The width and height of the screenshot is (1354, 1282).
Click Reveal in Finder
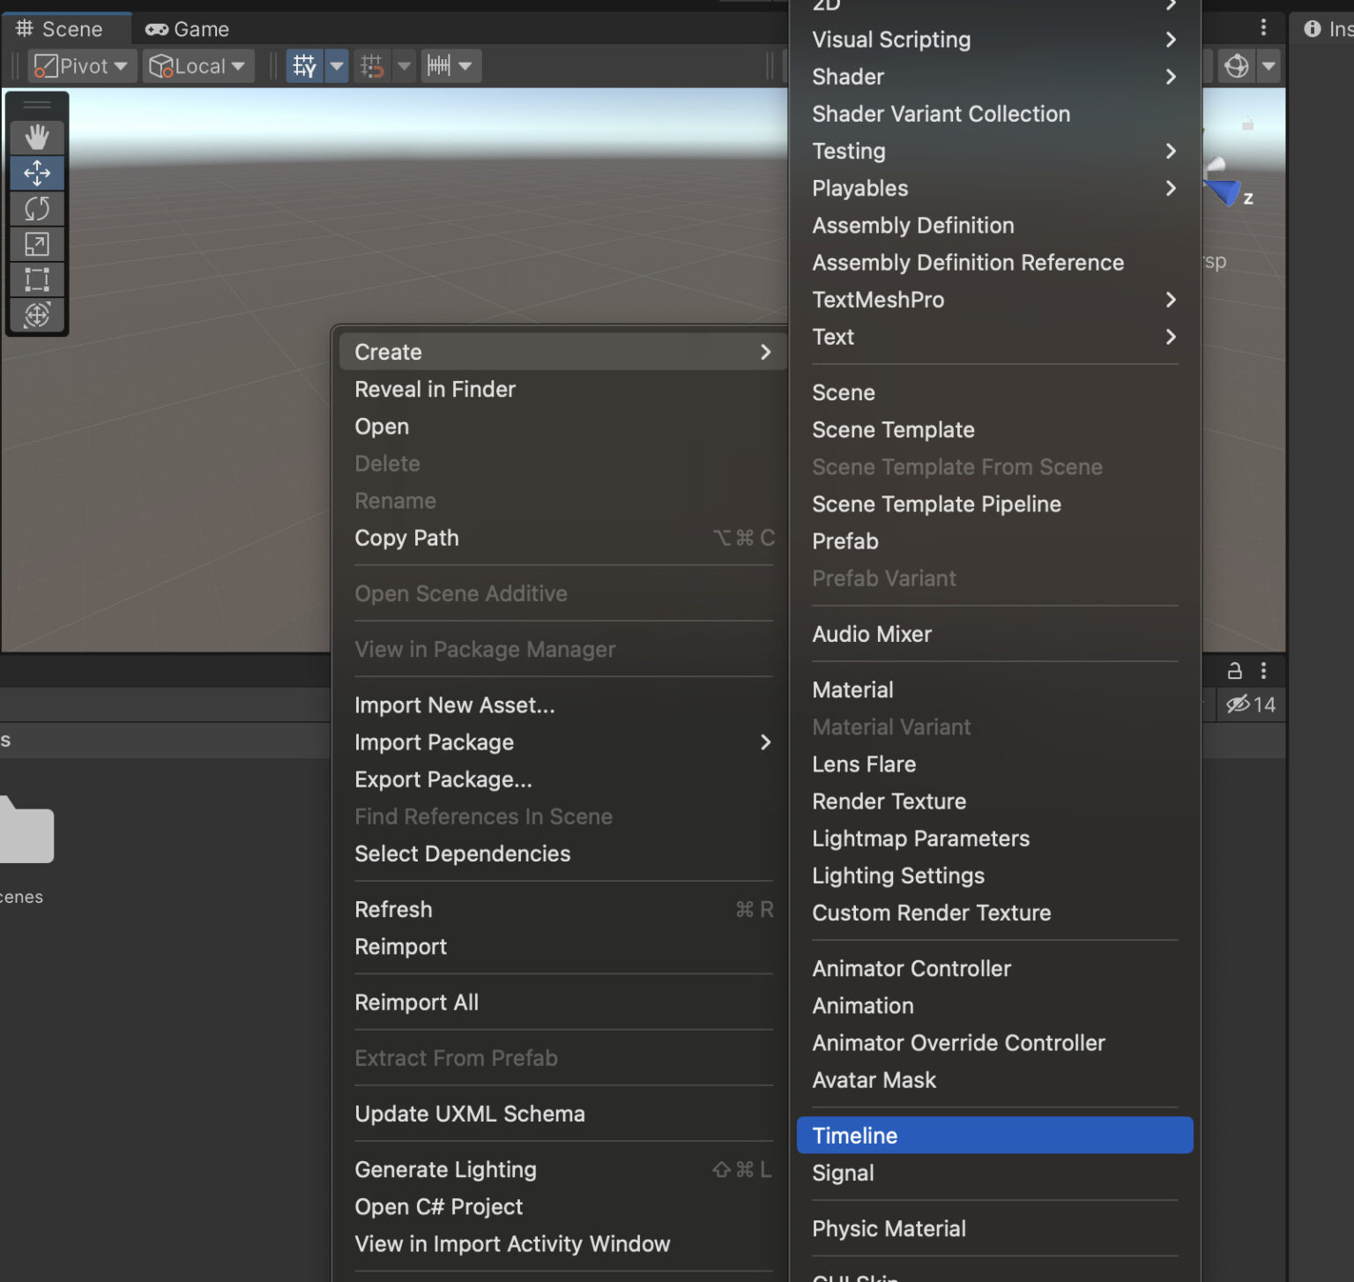click(435, 389)
